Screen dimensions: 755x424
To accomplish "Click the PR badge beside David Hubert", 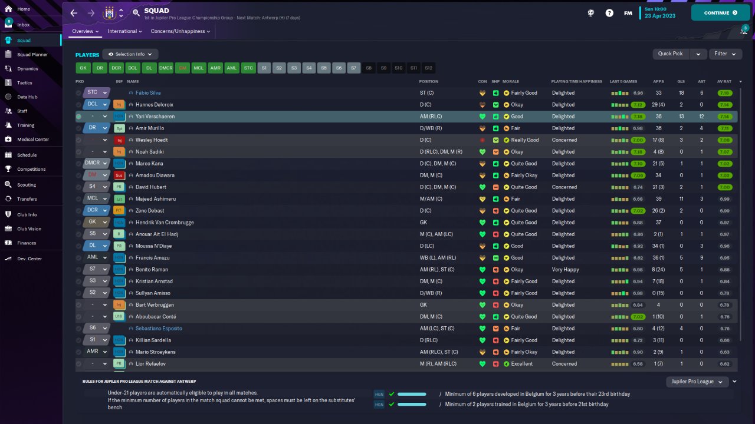I will (119, 187).
